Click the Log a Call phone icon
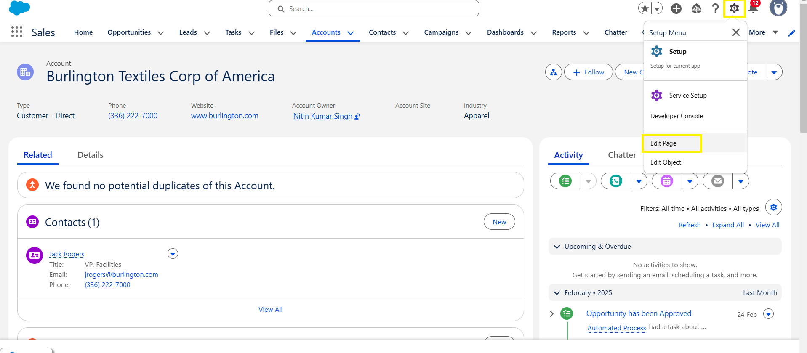This screenshot has width=807, height=353. pyautogui.click(x=616, y=181)
